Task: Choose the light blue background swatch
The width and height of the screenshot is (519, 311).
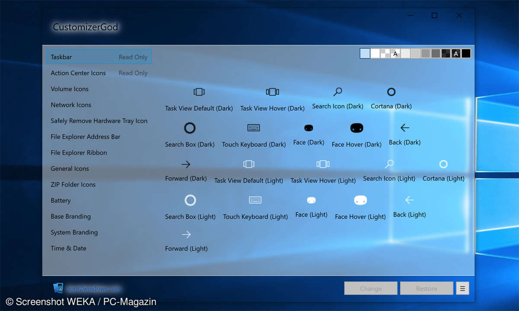Action: coord(365,54)
